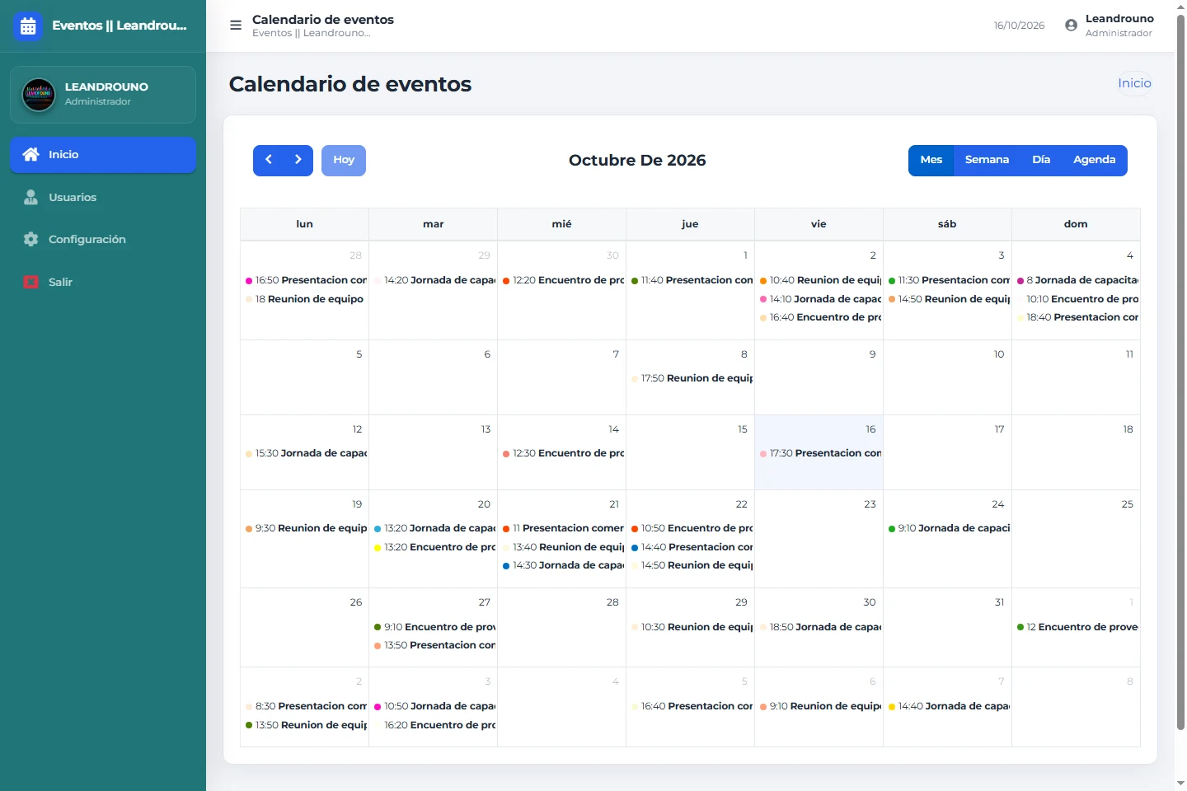Click the Configuración gear icon
Screen dimensions: 1187x791
tap(31, 239)
